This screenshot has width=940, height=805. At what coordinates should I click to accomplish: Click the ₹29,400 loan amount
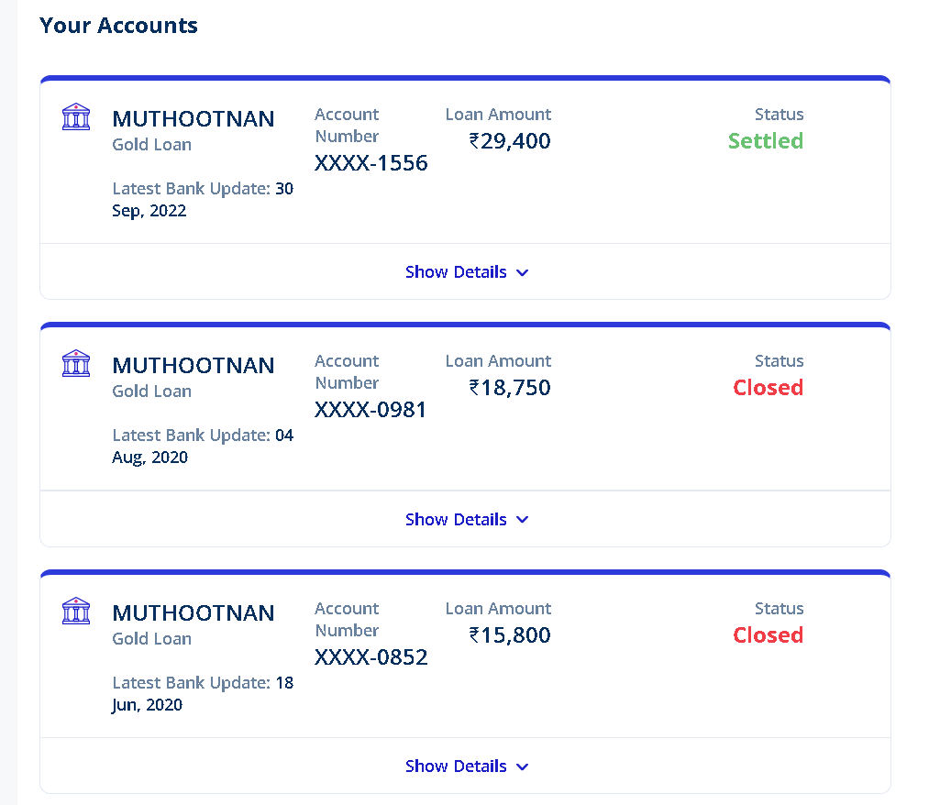point(510,141)
